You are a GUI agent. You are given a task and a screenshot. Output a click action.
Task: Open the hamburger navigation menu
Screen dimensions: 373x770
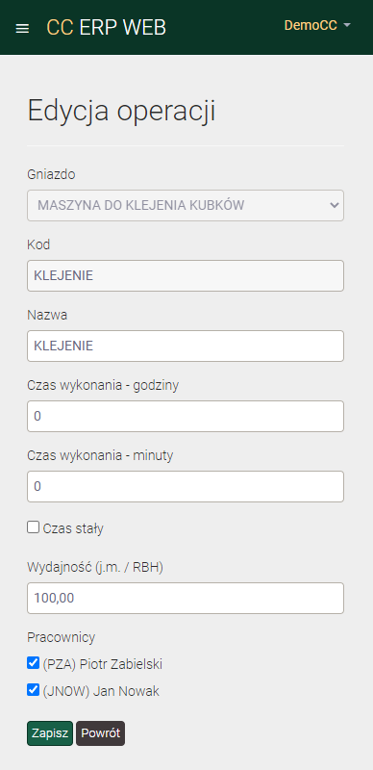pyautogui.click(x=22, y=29)
